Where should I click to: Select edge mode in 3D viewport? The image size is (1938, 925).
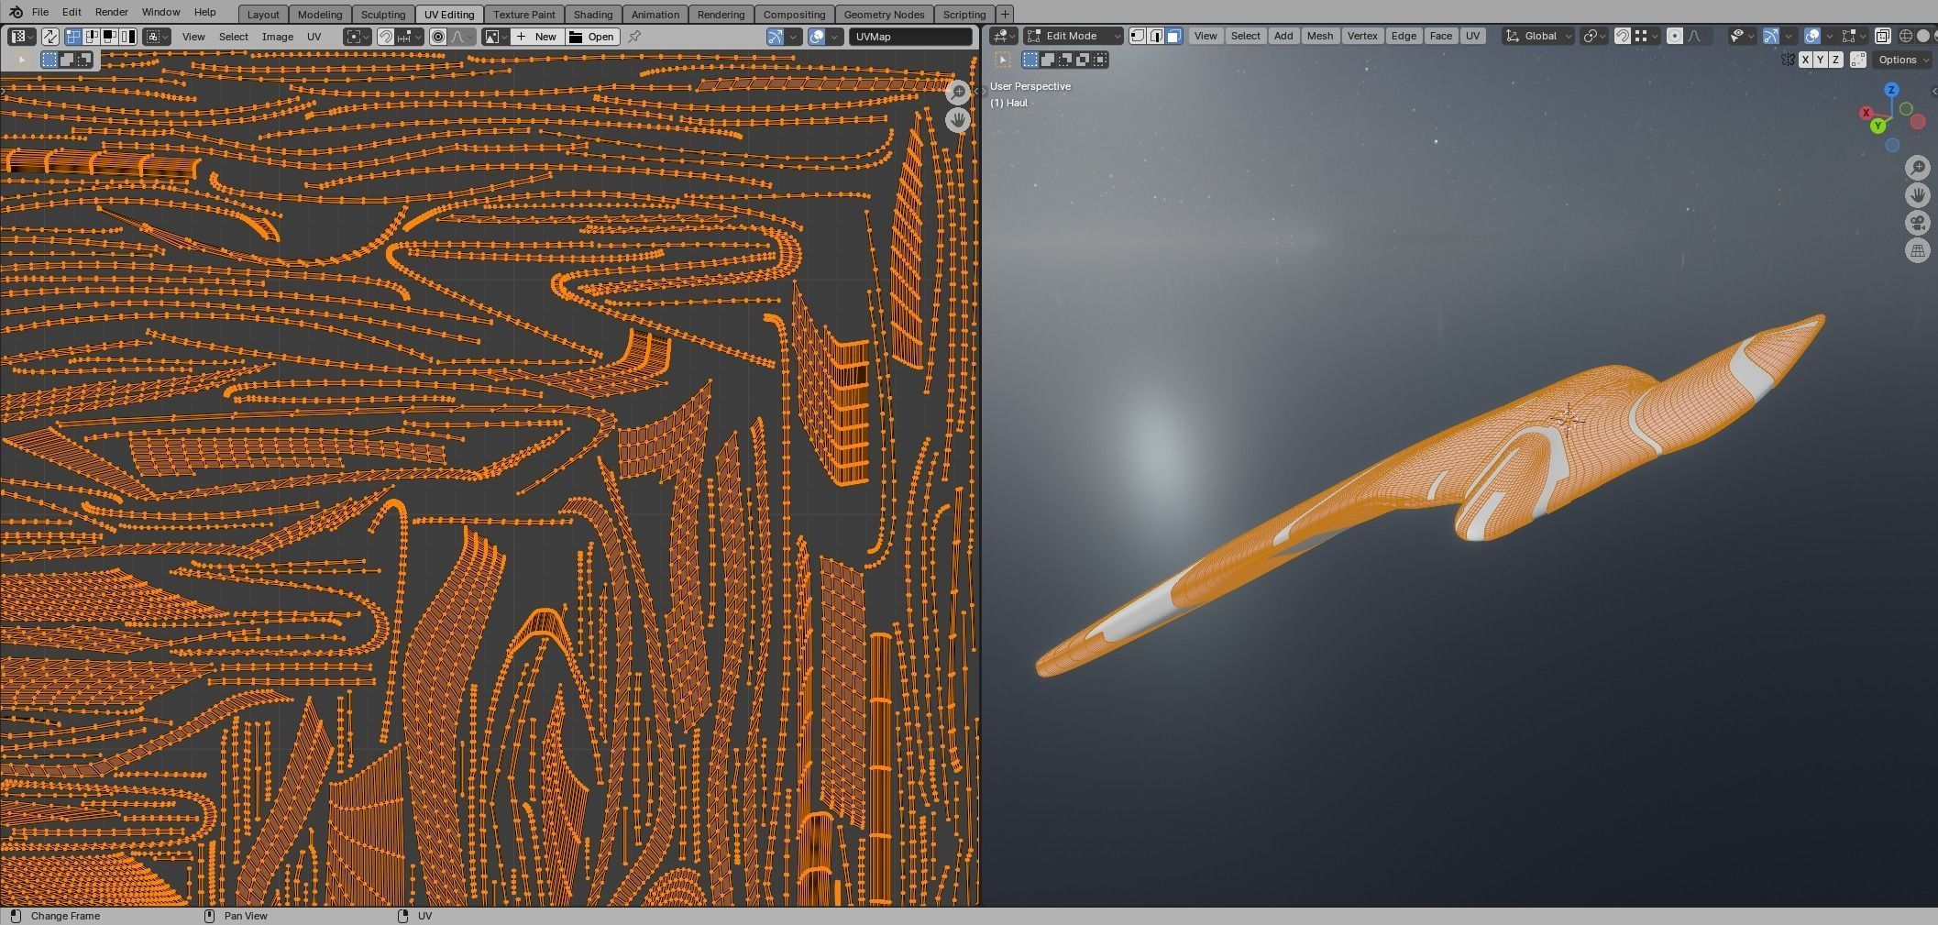1156,36
